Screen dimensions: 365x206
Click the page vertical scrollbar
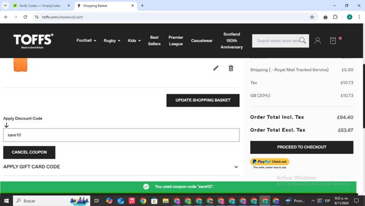[364, 96]
